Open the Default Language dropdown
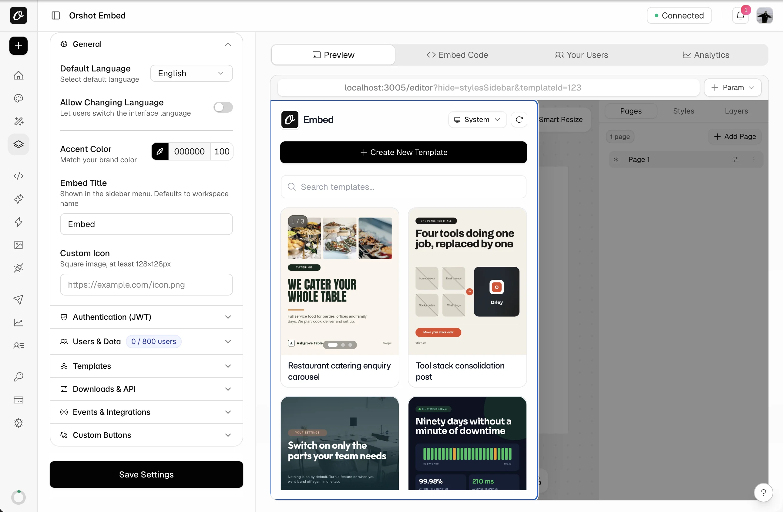The width and height of the screenshot is (783, 512). (x=191, y=73)
